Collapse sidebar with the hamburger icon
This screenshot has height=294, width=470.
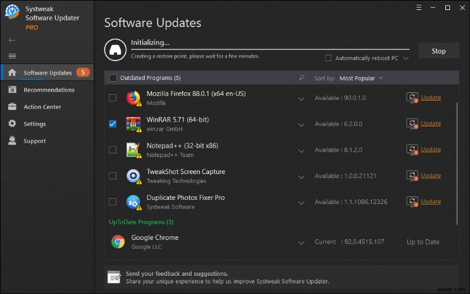(12, 56)
